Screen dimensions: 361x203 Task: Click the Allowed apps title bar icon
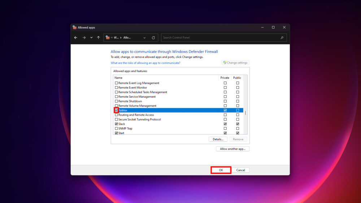click(75, 27)
